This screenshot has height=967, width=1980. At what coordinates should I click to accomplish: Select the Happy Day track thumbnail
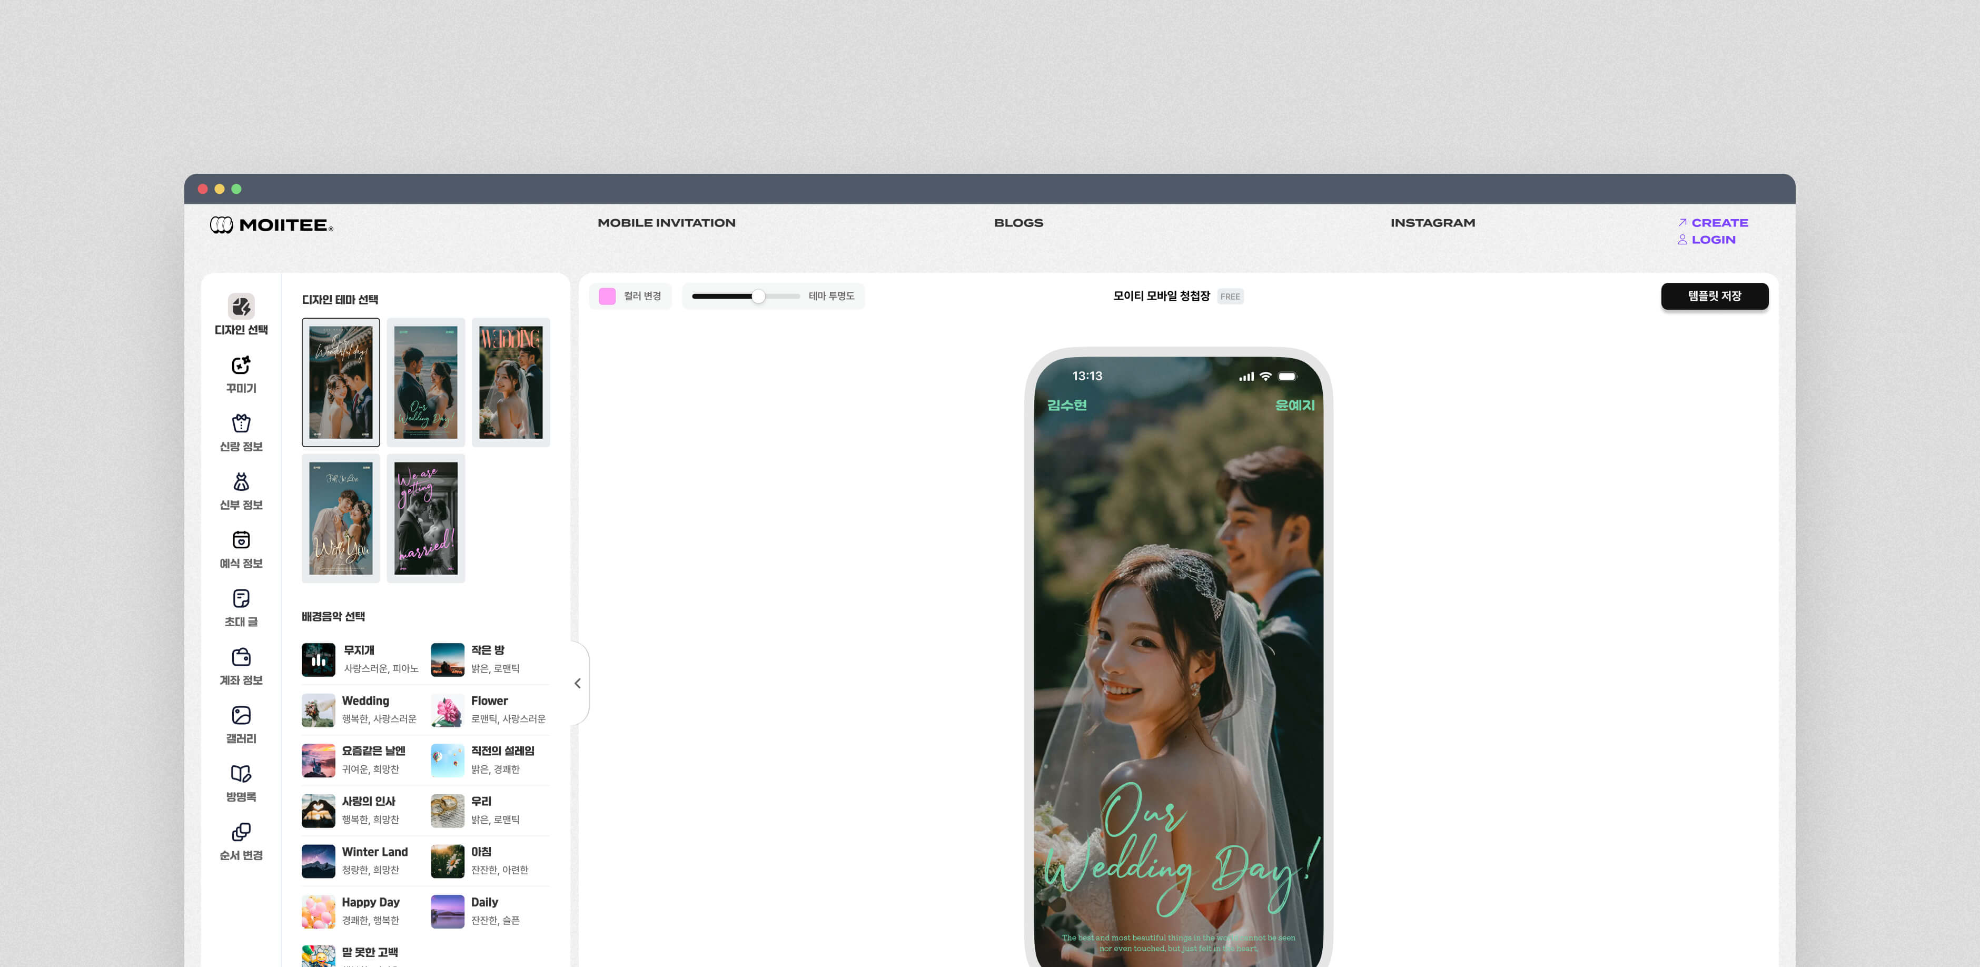pyautogui.click(x=318, y=912)
